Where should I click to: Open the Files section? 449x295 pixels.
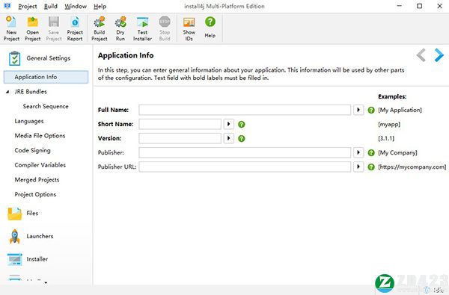[23, 214]
